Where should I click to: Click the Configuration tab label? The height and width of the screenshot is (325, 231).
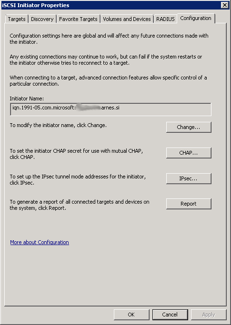(x=196, y=18)
